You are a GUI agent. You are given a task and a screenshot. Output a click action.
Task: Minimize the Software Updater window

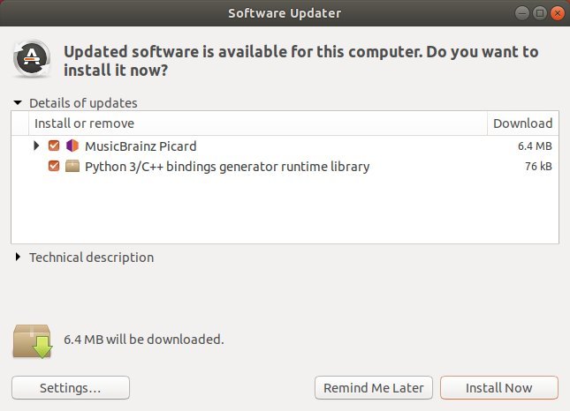pyautogui.click(x=522, y=13)
